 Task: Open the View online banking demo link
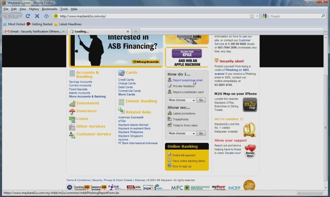coord(189,161)
